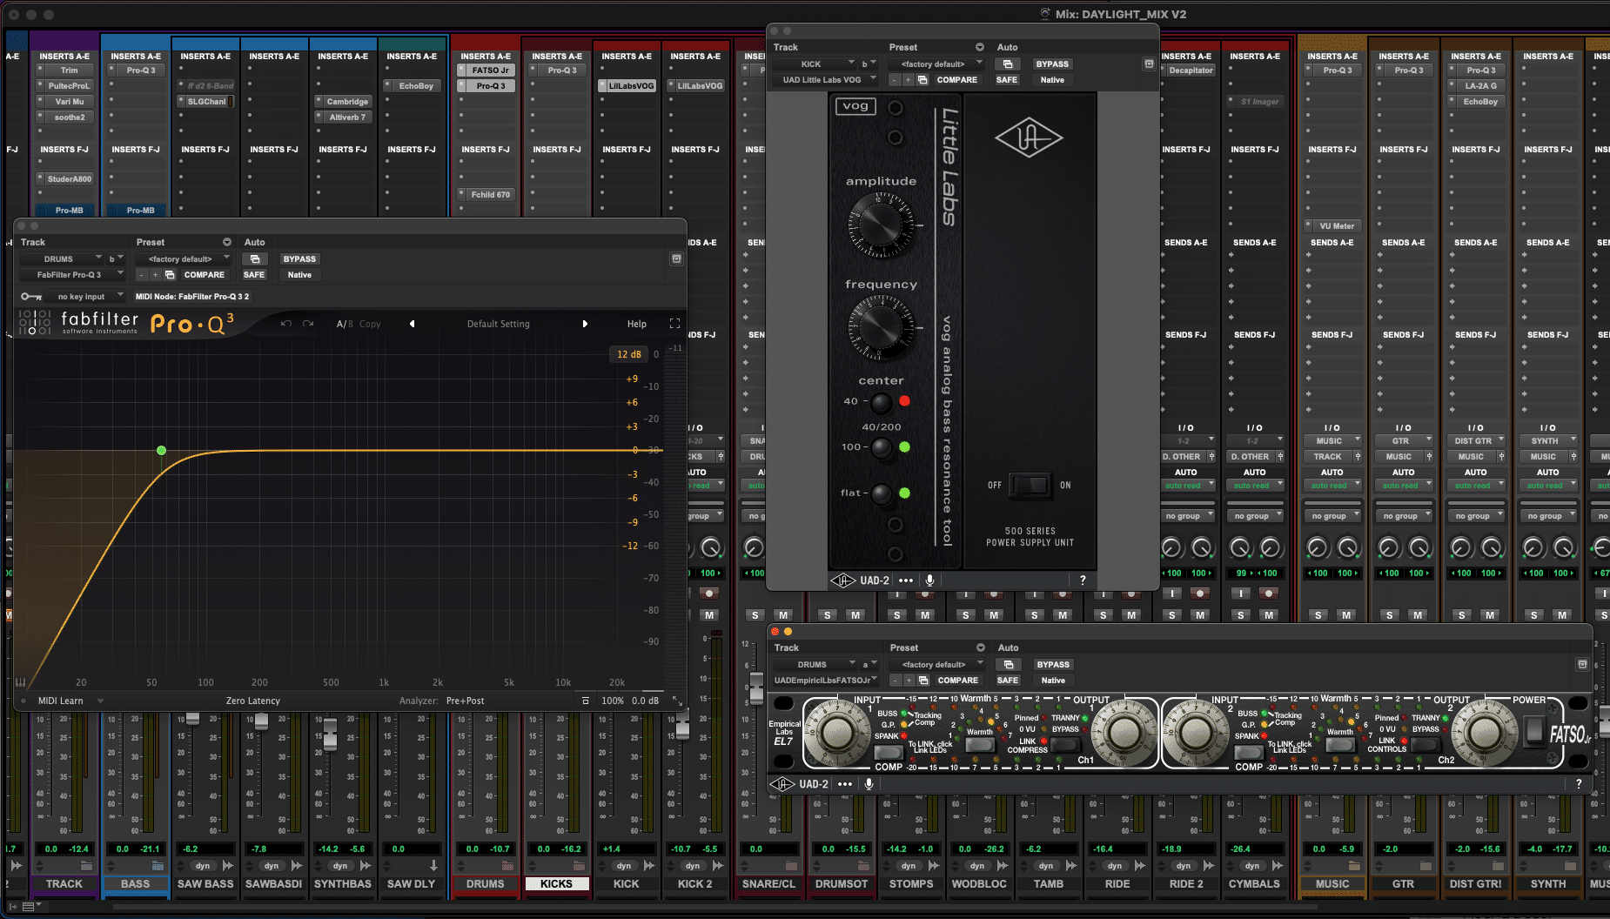Open UAD Little Labs VOG plugin selector
Screen dimensions: 1610x919
(x=825, y=80)
